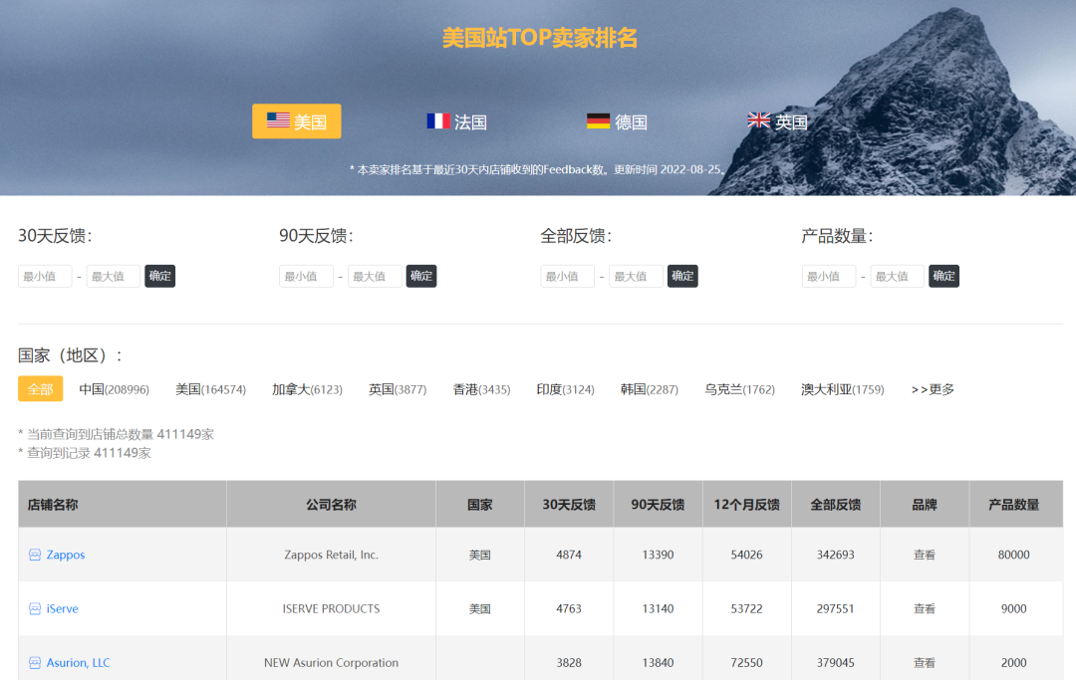Click 确定 under 30天反馈 filter

point(159,276)
